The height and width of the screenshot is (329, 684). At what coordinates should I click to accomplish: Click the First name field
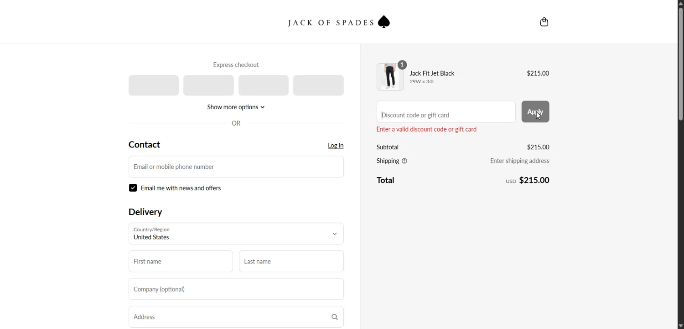click(x=181, y=262)
